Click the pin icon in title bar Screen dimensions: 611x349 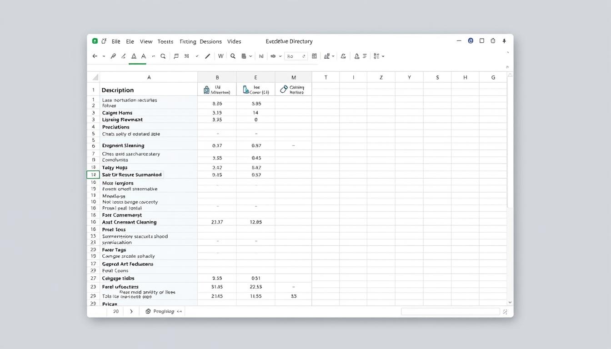pyautogui.click(x=504, y=41)
